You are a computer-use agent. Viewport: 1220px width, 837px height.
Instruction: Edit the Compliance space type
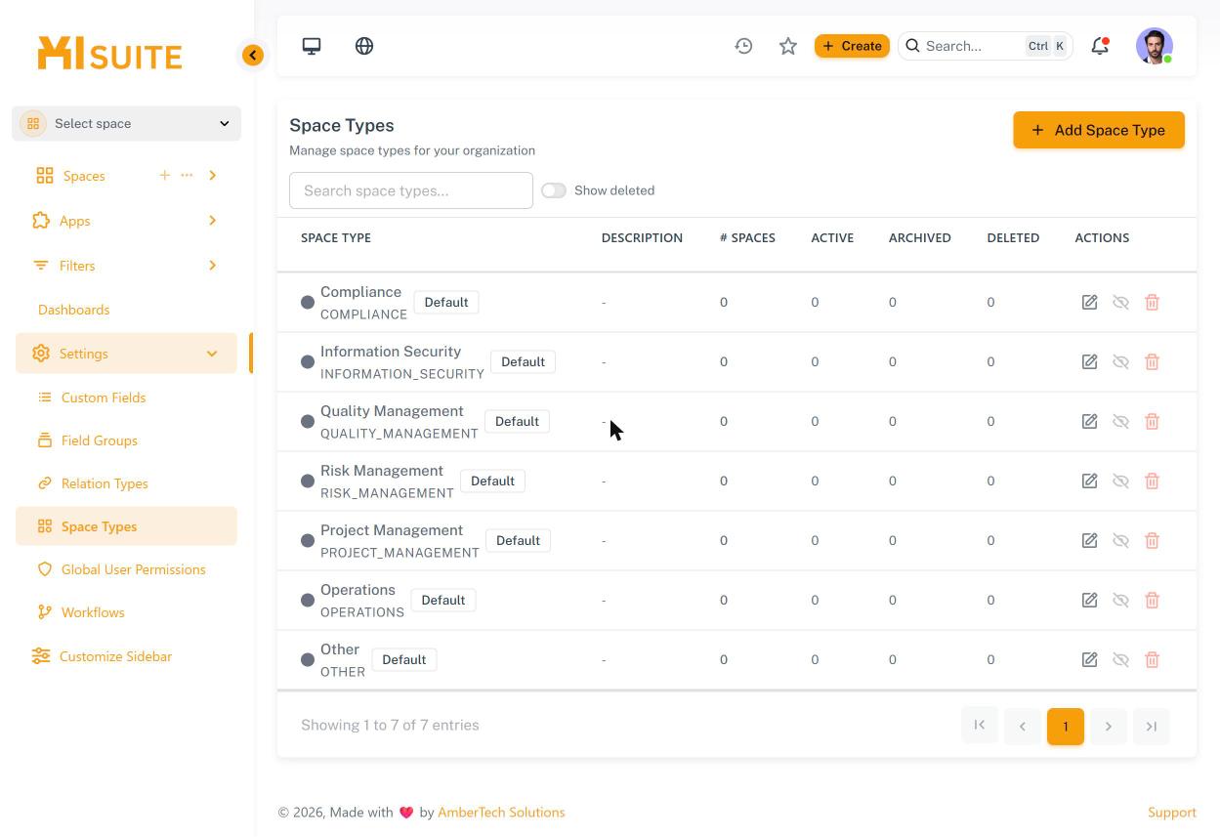tap(1089, 303)
